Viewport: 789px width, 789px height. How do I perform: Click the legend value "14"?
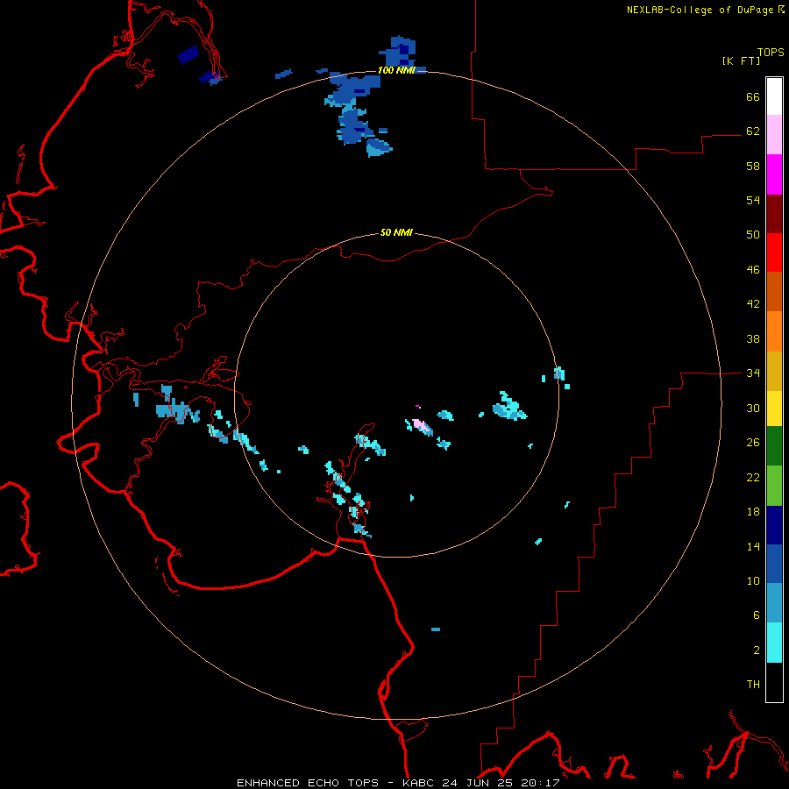click(753, 546)
